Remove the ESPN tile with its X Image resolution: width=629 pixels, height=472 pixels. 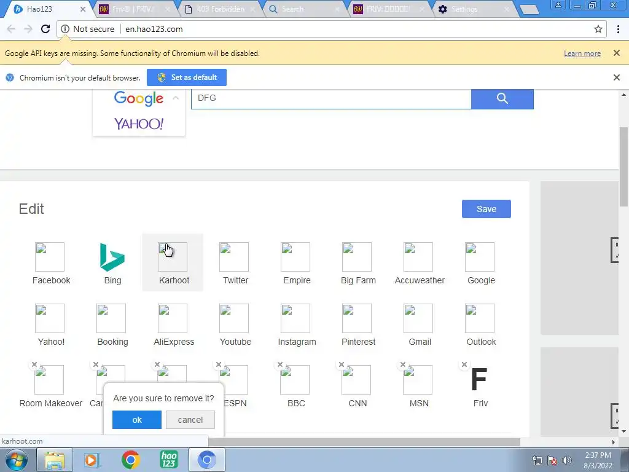pos(218,364)
